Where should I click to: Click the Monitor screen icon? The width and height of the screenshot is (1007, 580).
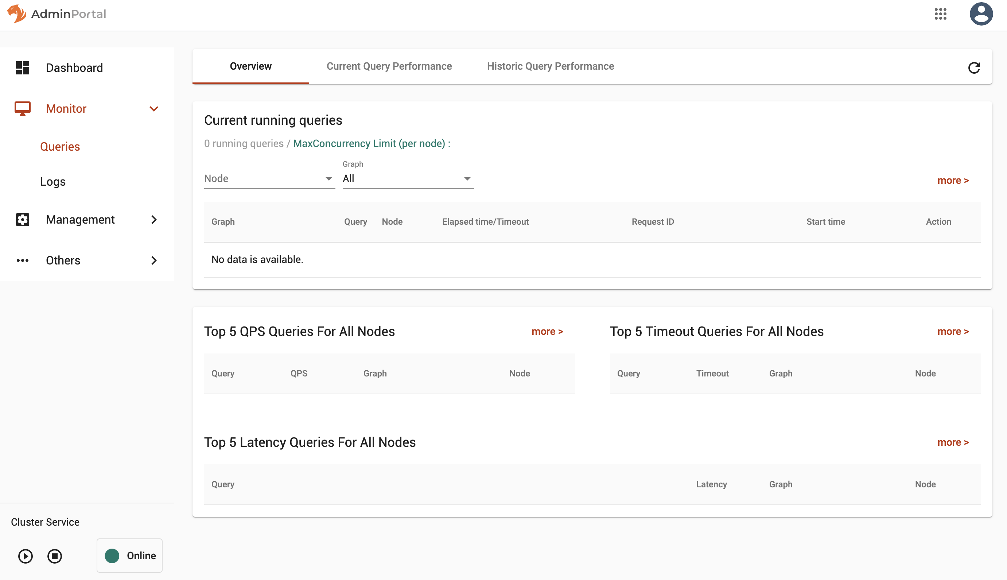[23, 108]
